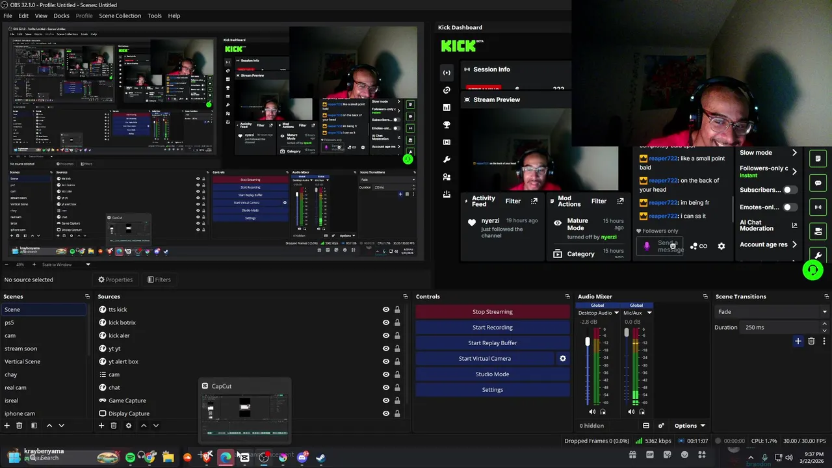Switch audio mixer layout icon
This screenshot has height=468, width=832.
[646, 426]
